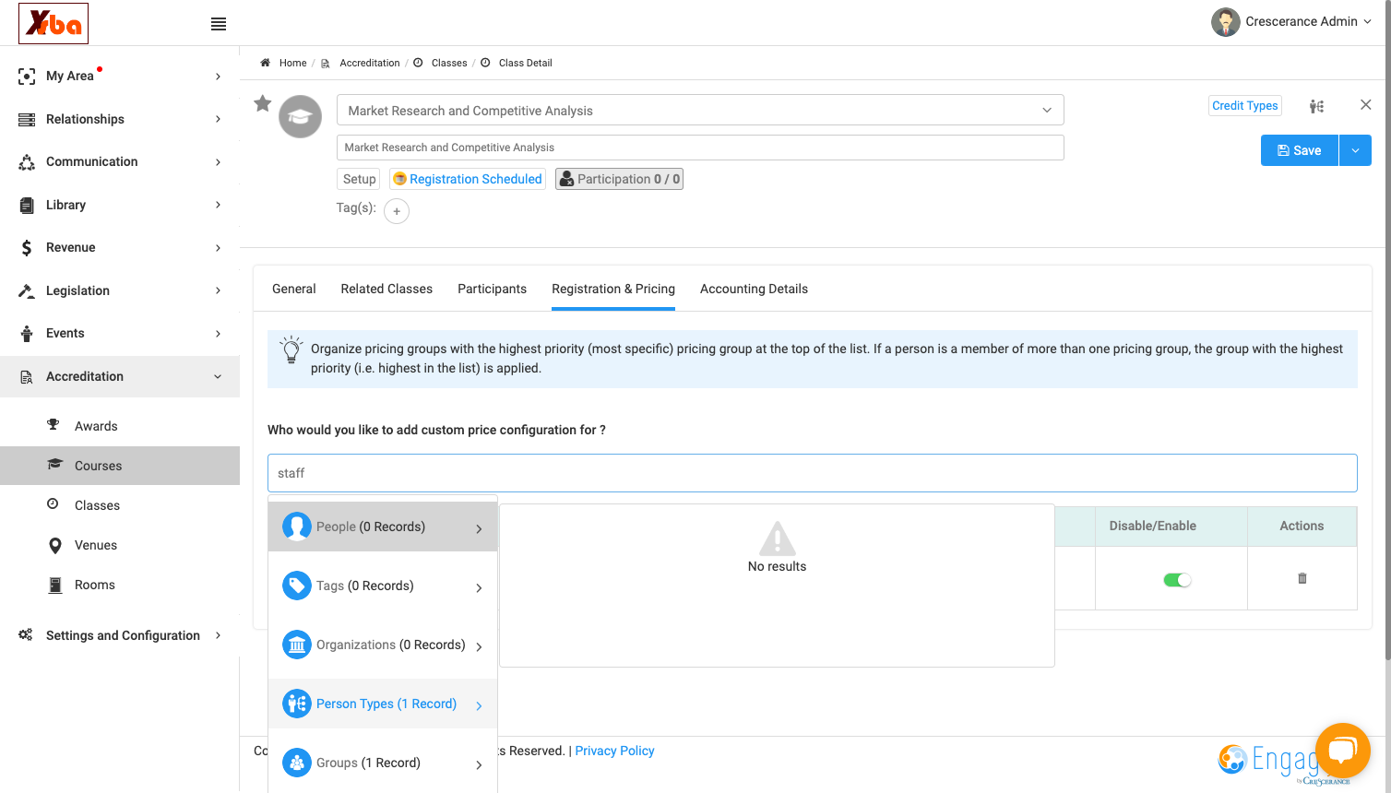Screen dimensions: 1391x793
Task: Delete the pricing row with trash icon
Action: [1302, 578]
